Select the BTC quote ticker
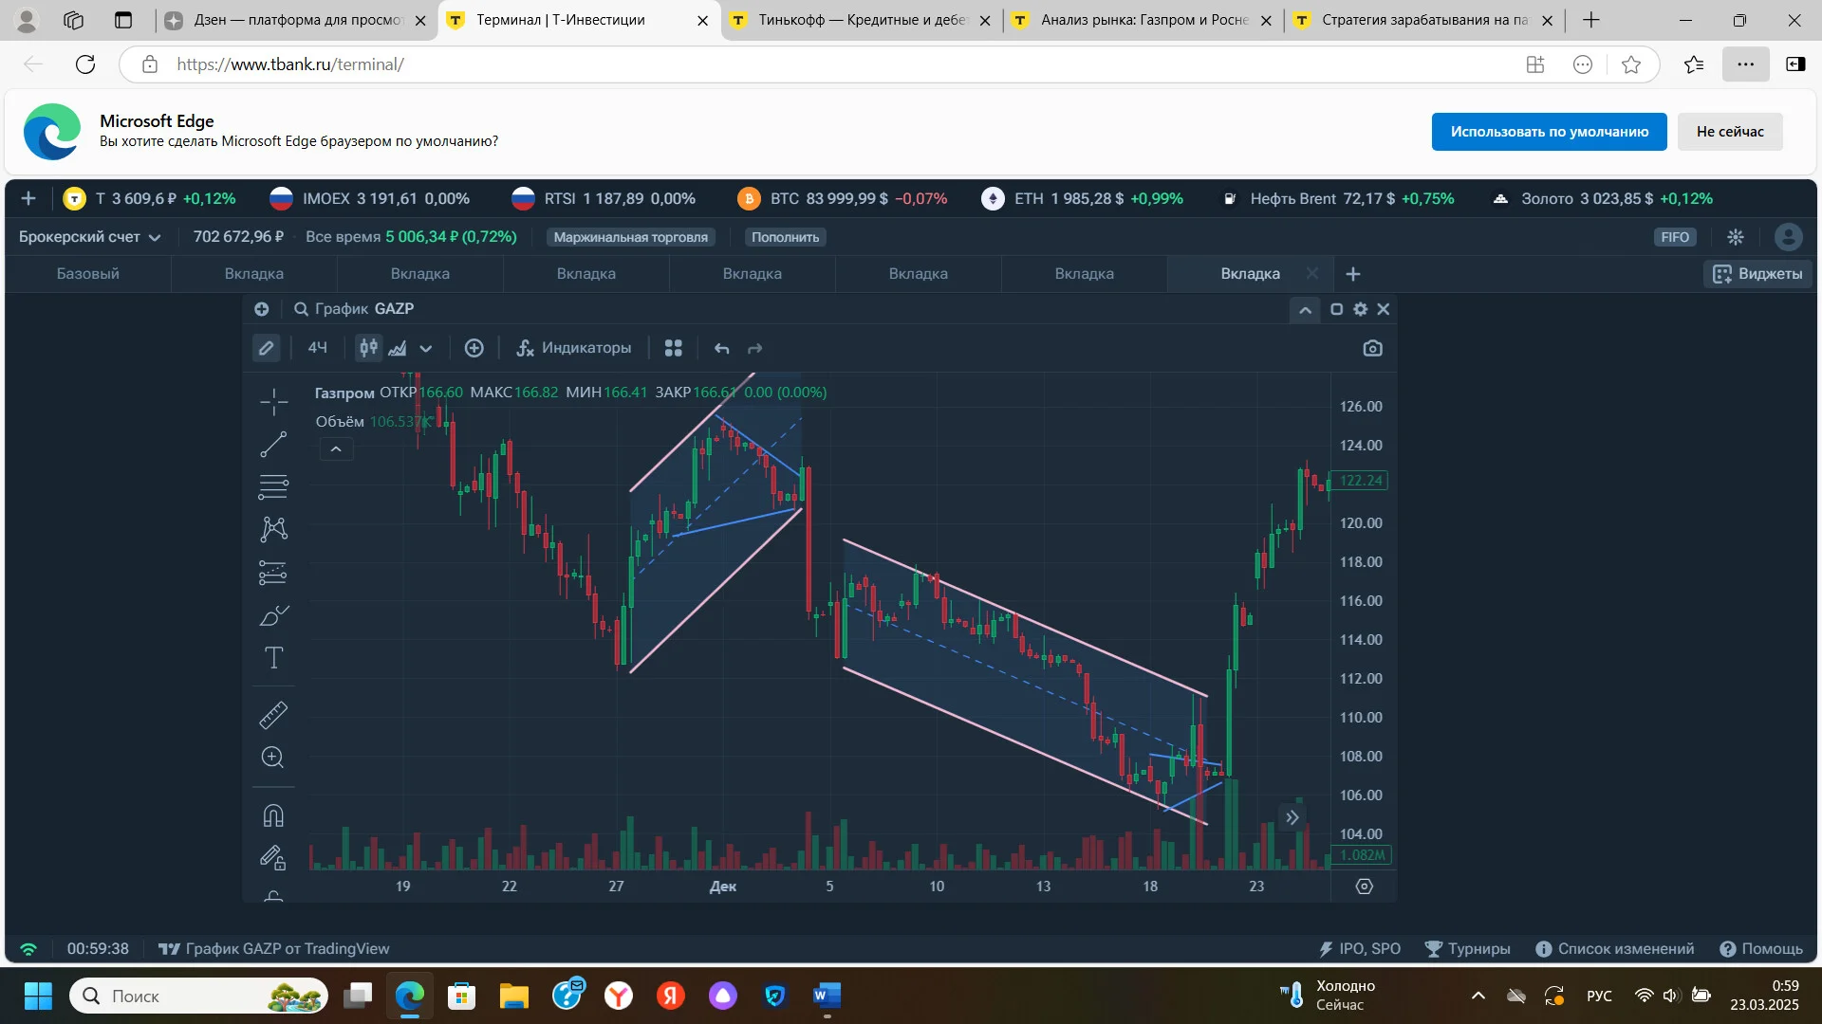The height and width of the screenshot is (1024, 1822). point(843,198)
